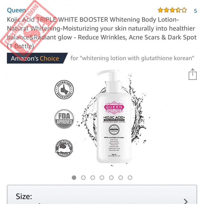Image resolution: width=204 pixels, height=204 pixels.
Task: Expand the Size selector chevron
Action: coord(186,201)
